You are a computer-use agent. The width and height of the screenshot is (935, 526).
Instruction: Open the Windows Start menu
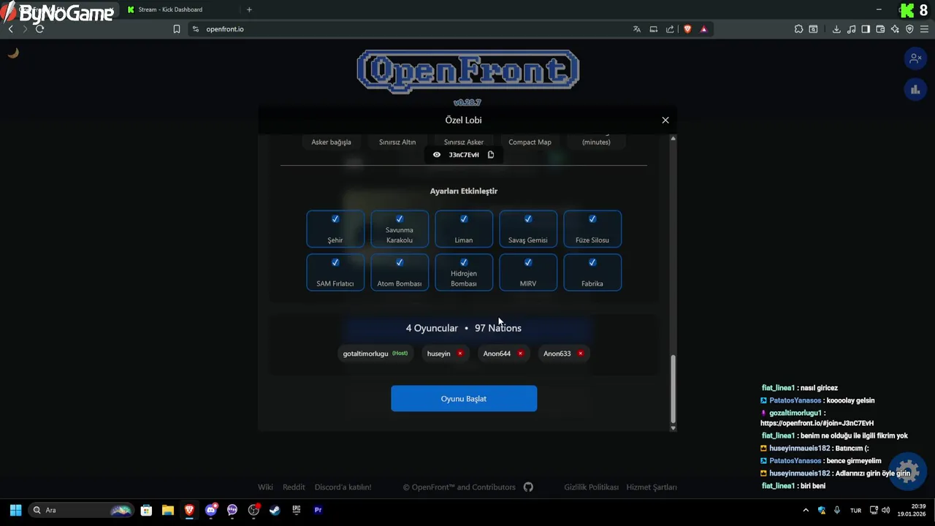coord(15,510)
